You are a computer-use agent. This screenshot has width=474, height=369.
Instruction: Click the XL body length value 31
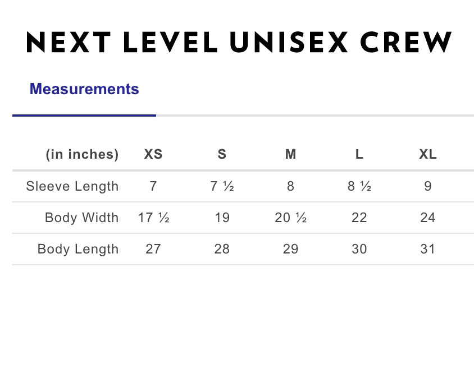428,249
